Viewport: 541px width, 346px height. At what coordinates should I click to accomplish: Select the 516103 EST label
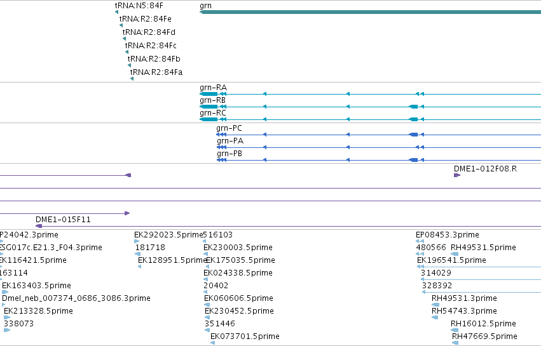[217, 235]
